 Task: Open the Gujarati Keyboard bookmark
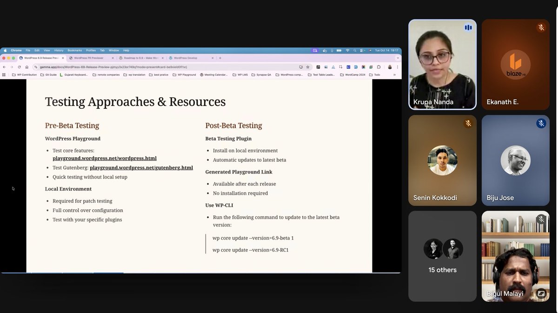pyautogui.click(x=74, y=74)
